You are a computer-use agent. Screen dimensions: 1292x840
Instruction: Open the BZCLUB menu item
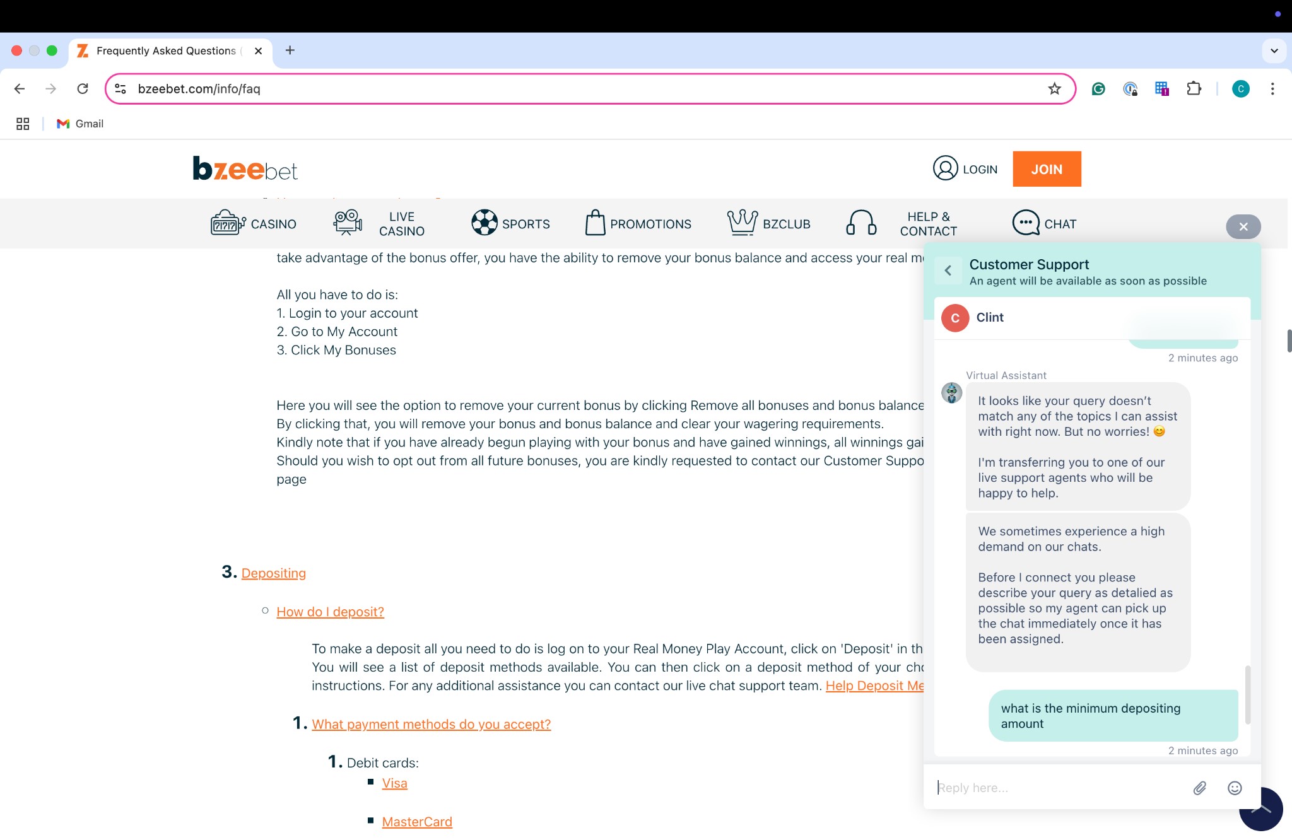pyautogui.click(x=768, y=223)
